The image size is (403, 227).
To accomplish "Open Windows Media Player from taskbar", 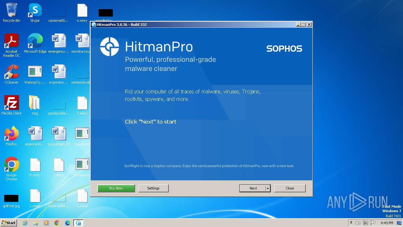I will click(x=46, y=223).
